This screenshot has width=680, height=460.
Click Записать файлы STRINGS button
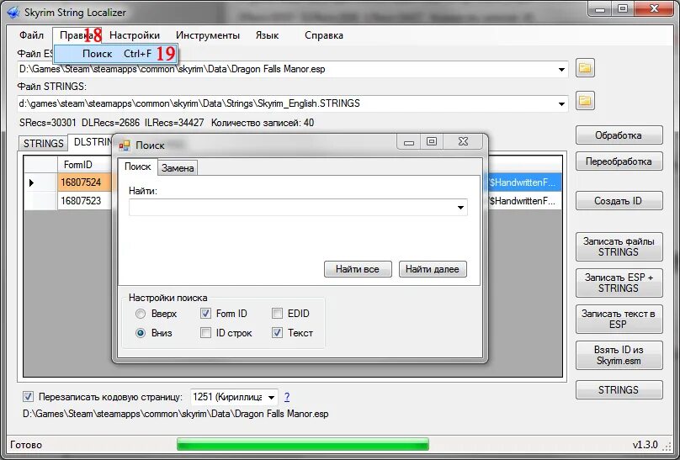[x=619, y=246]
